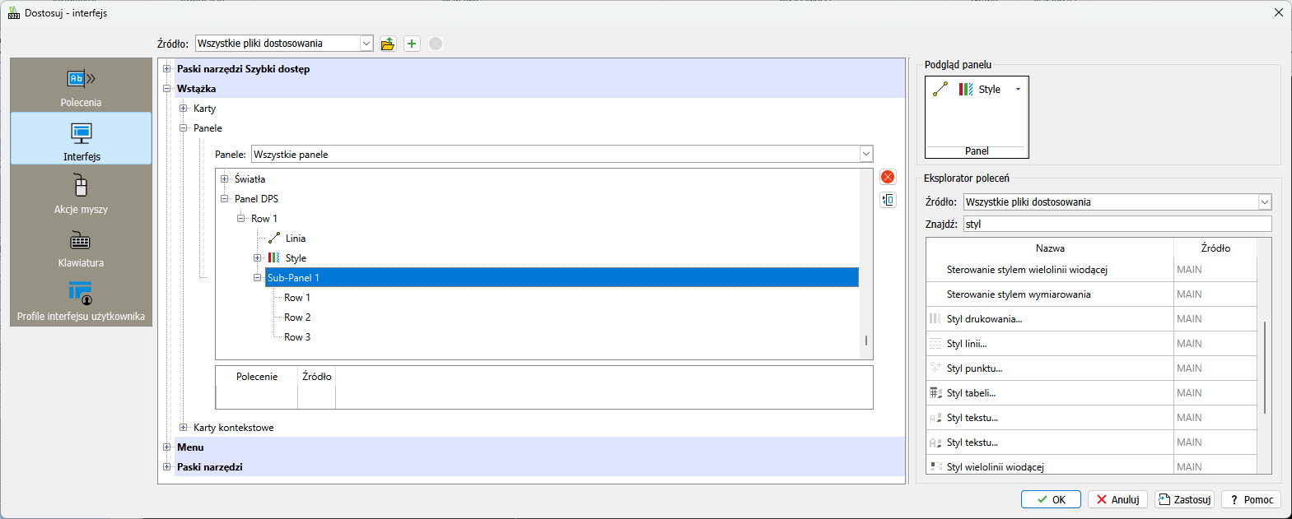Click the Styl wielolinii wiodącej icon
Screen dimensions: 1292x519
click(x=935, y=466)
